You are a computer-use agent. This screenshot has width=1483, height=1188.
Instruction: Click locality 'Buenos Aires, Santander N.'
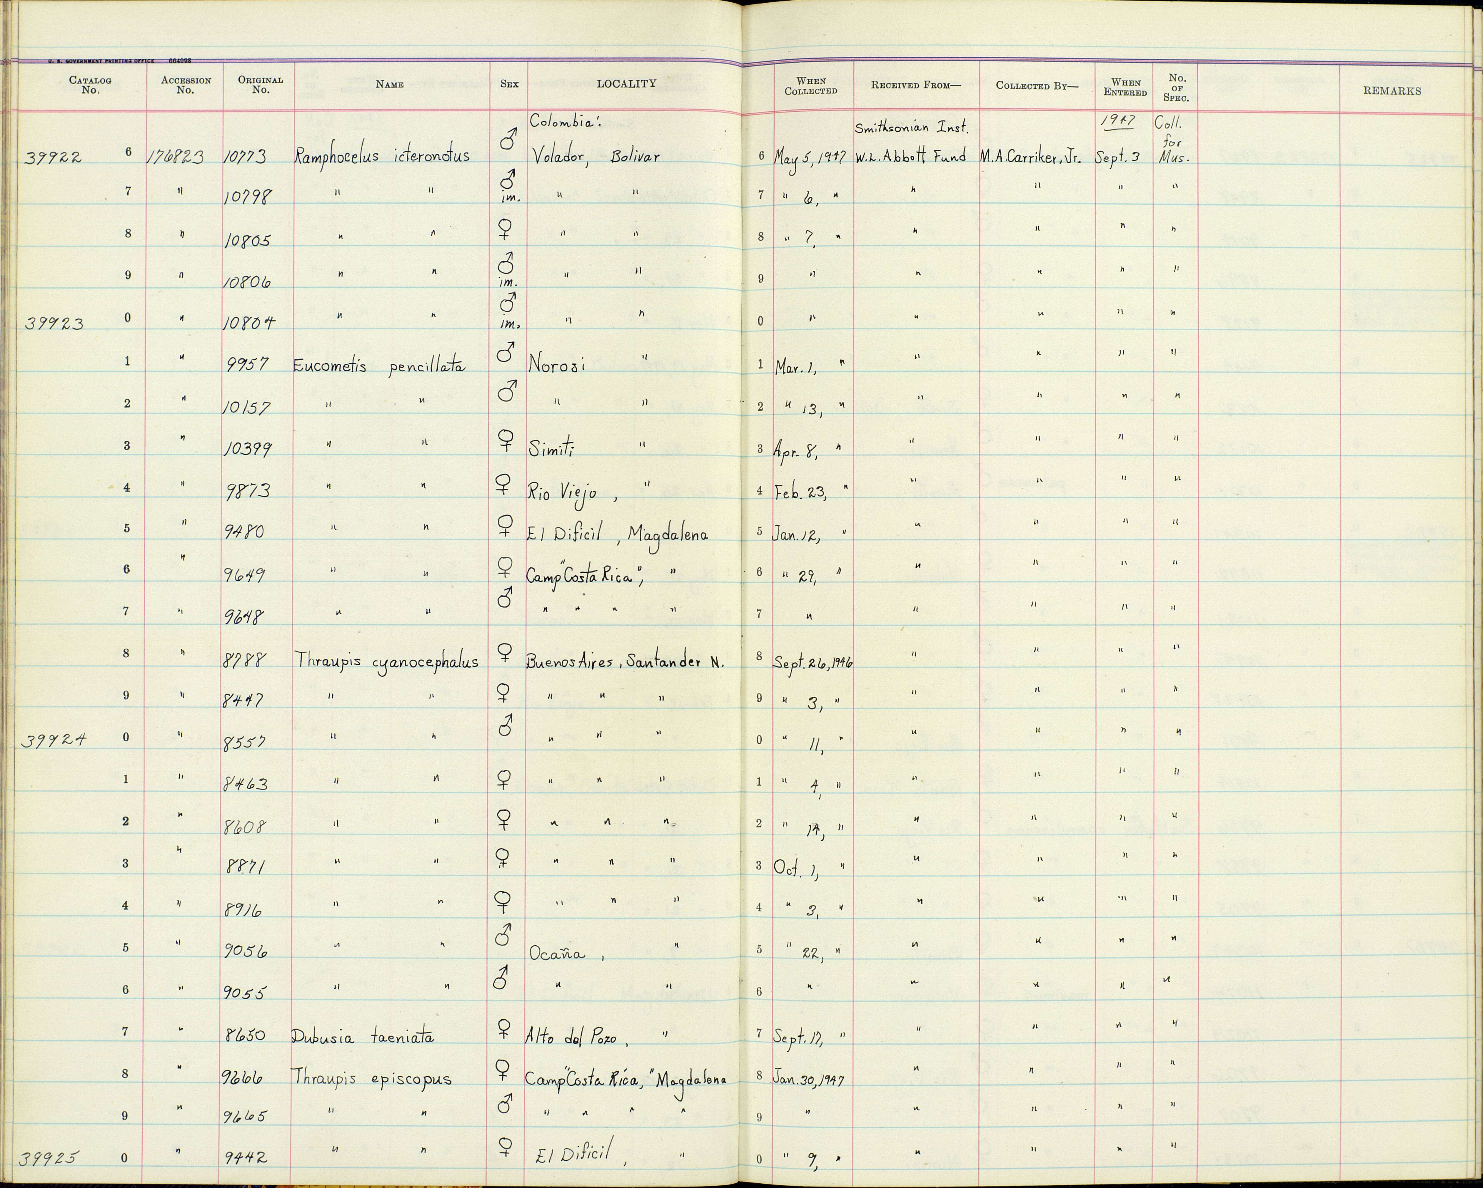625,661
